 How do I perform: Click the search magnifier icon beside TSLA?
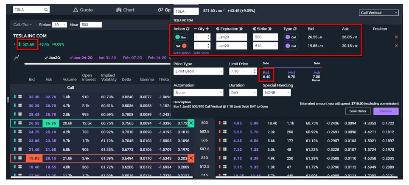pos(46,9)
